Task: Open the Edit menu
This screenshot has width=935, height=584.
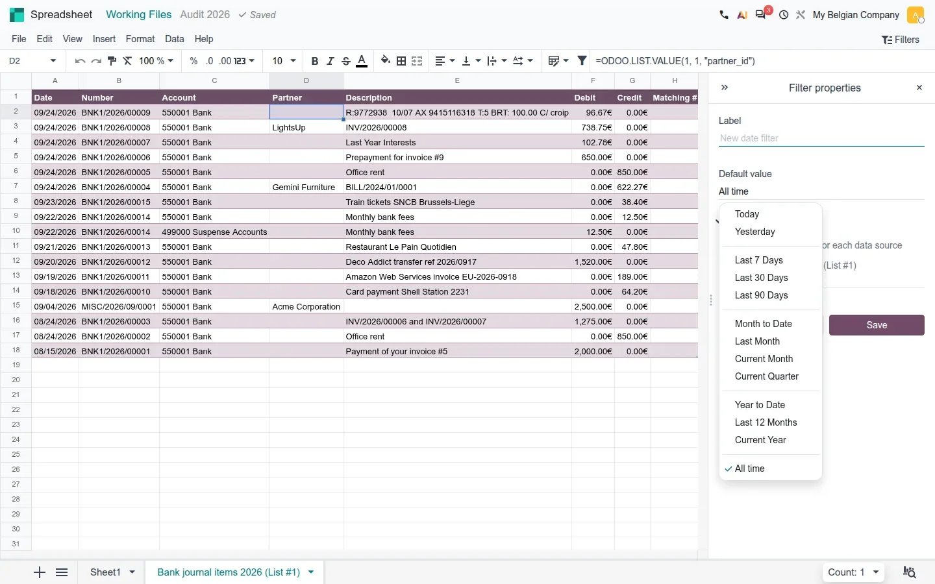Action: pos(45,39)
